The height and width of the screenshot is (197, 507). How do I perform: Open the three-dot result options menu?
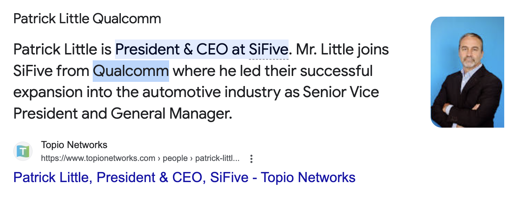[251, 159]
